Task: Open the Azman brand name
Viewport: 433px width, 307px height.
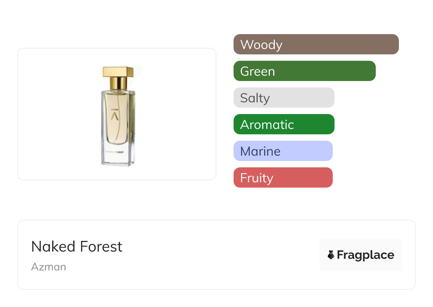Action: click(x=49, y=267)
